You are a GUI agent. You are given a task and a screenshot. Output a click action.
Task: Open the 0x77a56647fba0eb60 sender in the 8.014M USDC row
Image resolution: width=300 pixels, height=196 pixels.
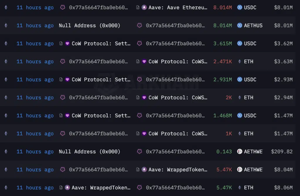pyautogui.click(x=98, y=8)
